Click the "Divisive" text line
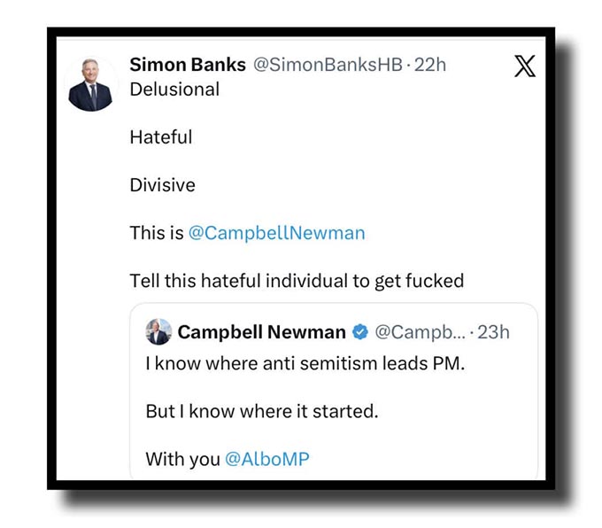602x528 pixels. (x=162, y=185)
